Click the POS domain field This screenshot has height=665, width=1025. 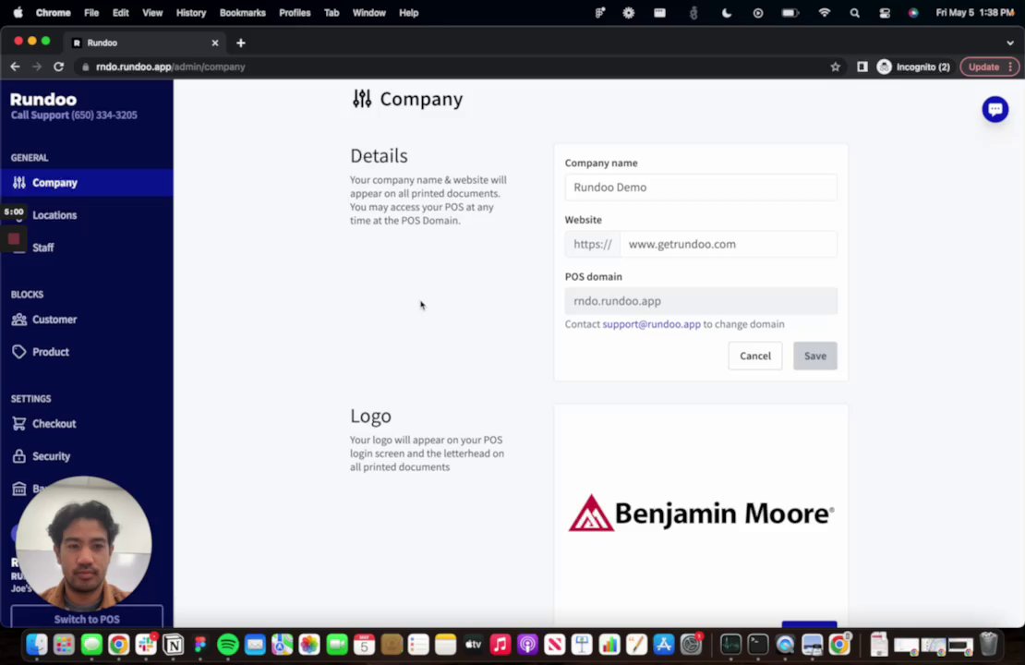click(701, 301)
